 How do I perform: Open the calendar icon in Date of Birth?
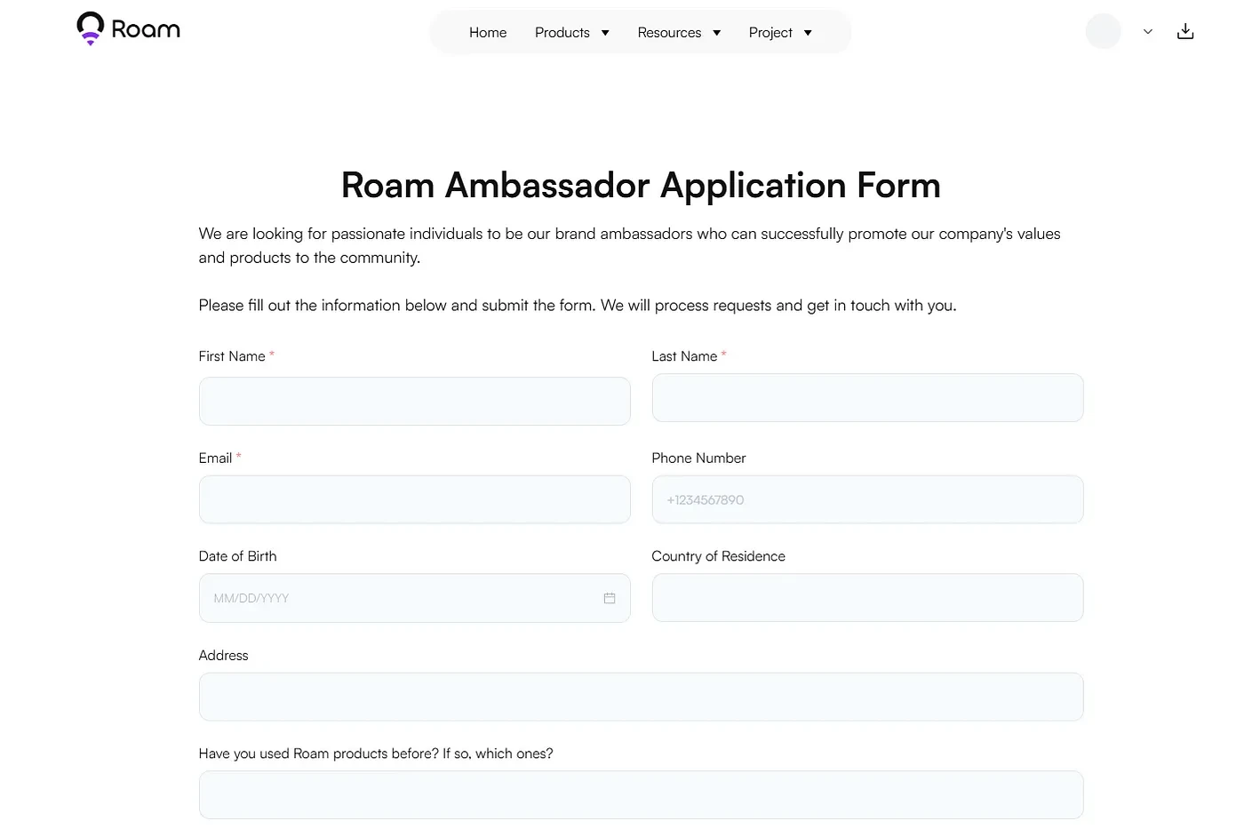tap(610, 598)
